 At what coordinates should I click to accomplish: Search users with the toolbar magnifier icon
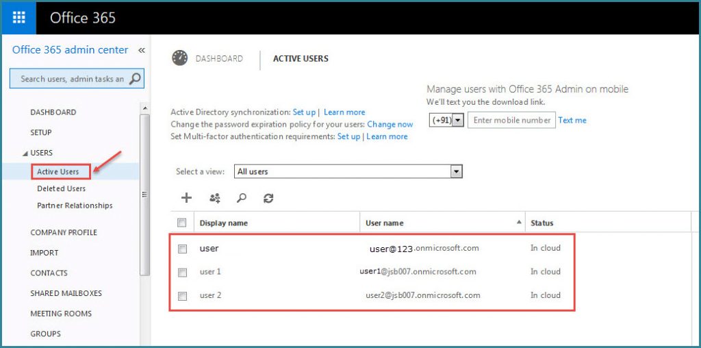[x=241, y=198]
